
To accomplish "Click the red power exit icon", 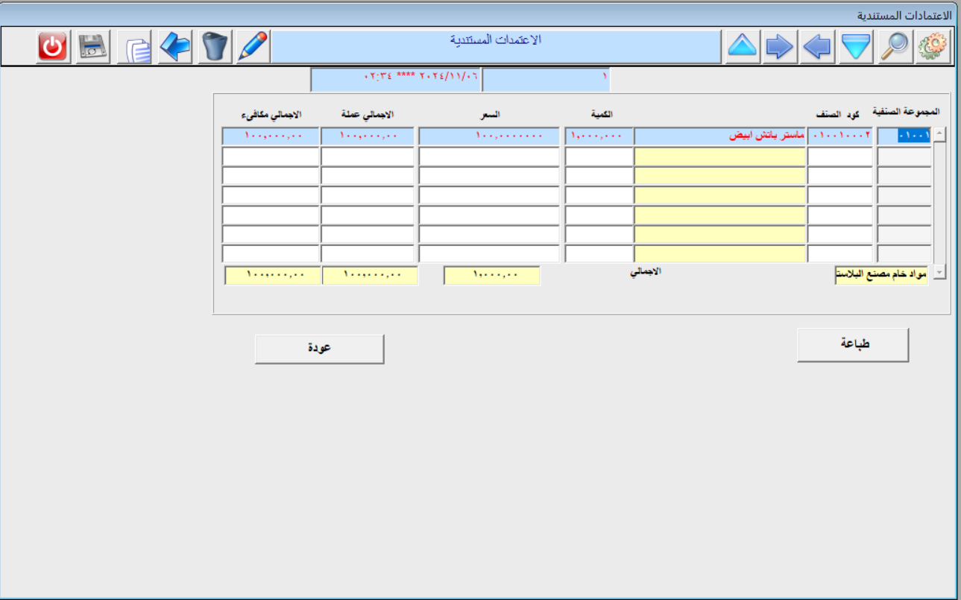I will pyautogui.click(x=53, y=47).
